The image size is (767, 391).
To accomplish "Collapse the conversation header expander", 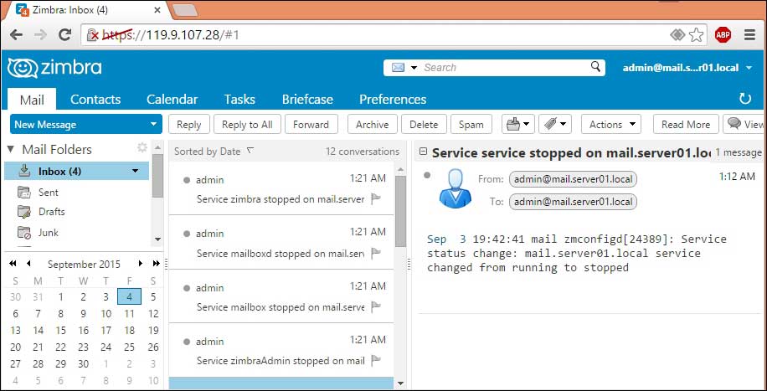I will pos(424,152).
